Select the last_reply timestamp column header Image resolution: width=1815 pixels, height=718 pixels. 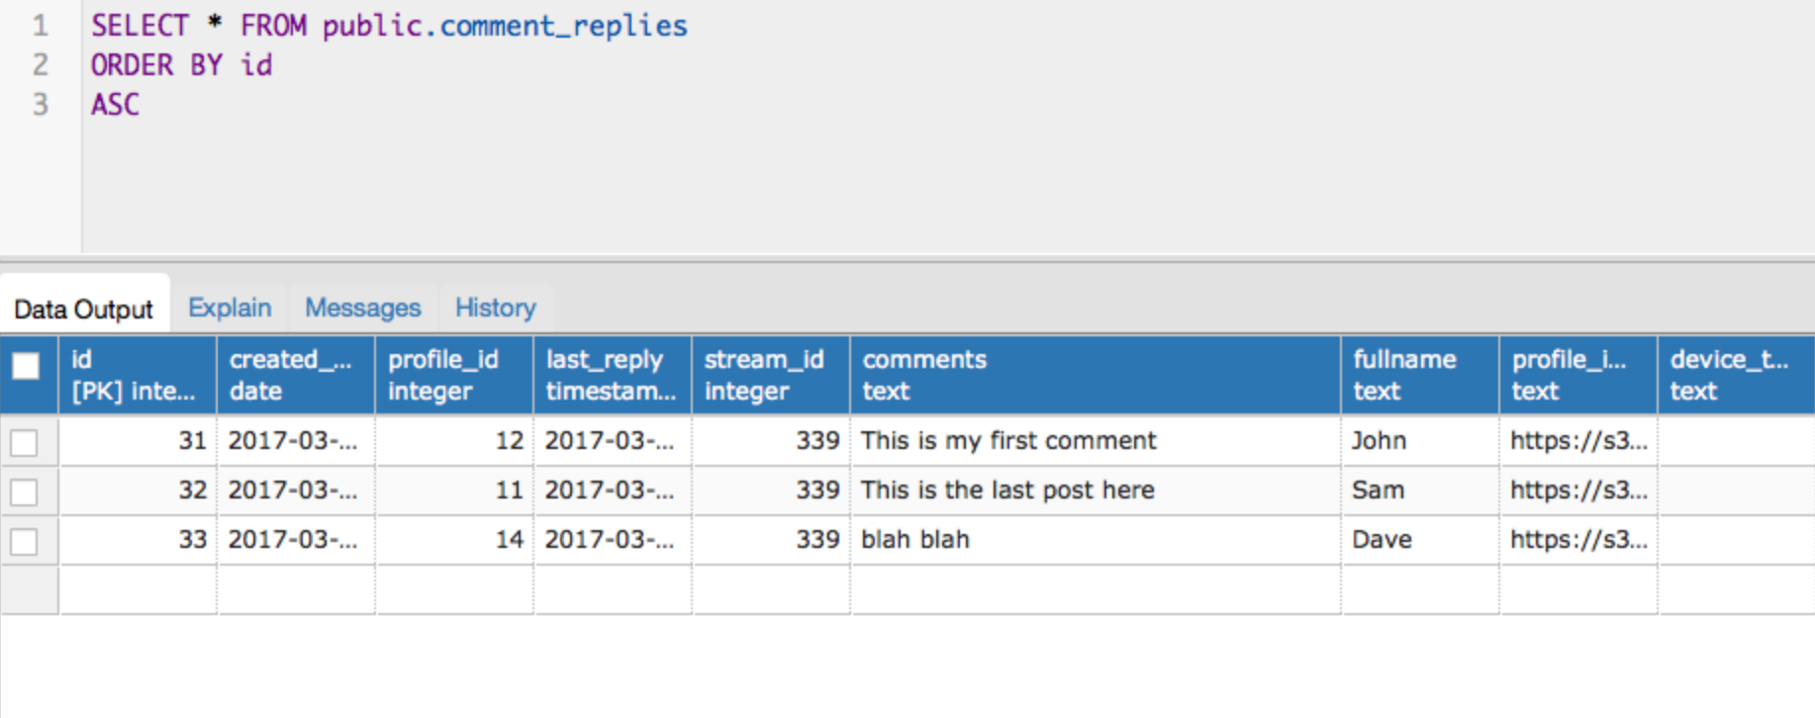point(613,375)
